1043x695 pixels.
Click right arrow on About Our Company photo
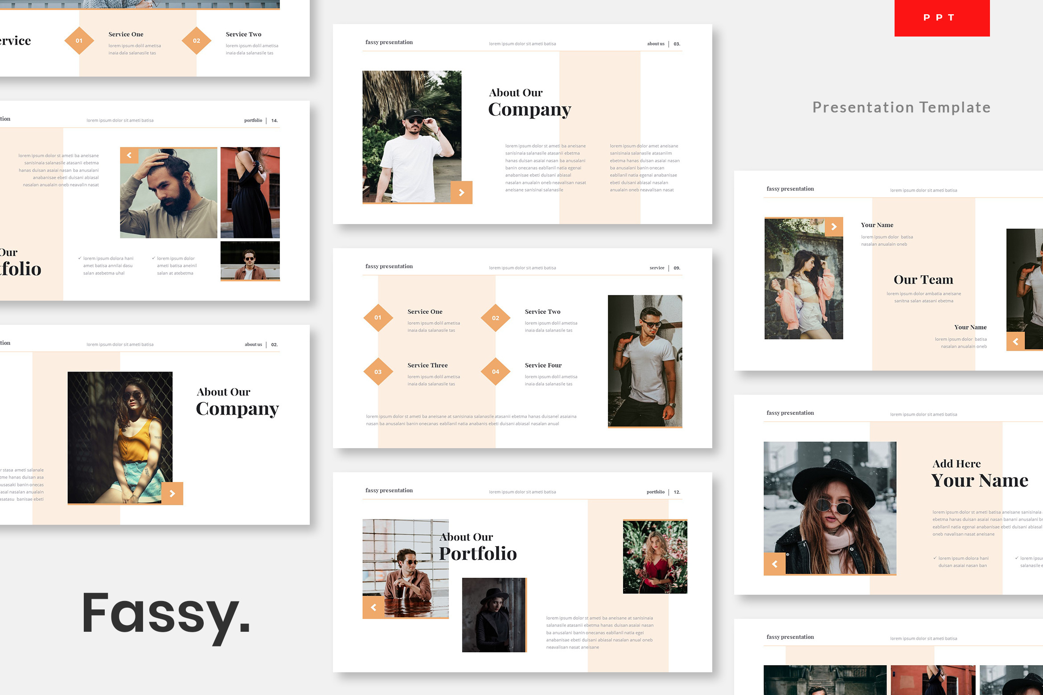(x=461, y=192)
